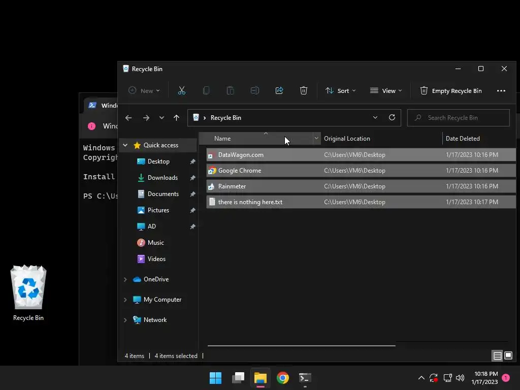Select the Google Chrome shortcut row

pyautogui.click(x=361, y=171)
